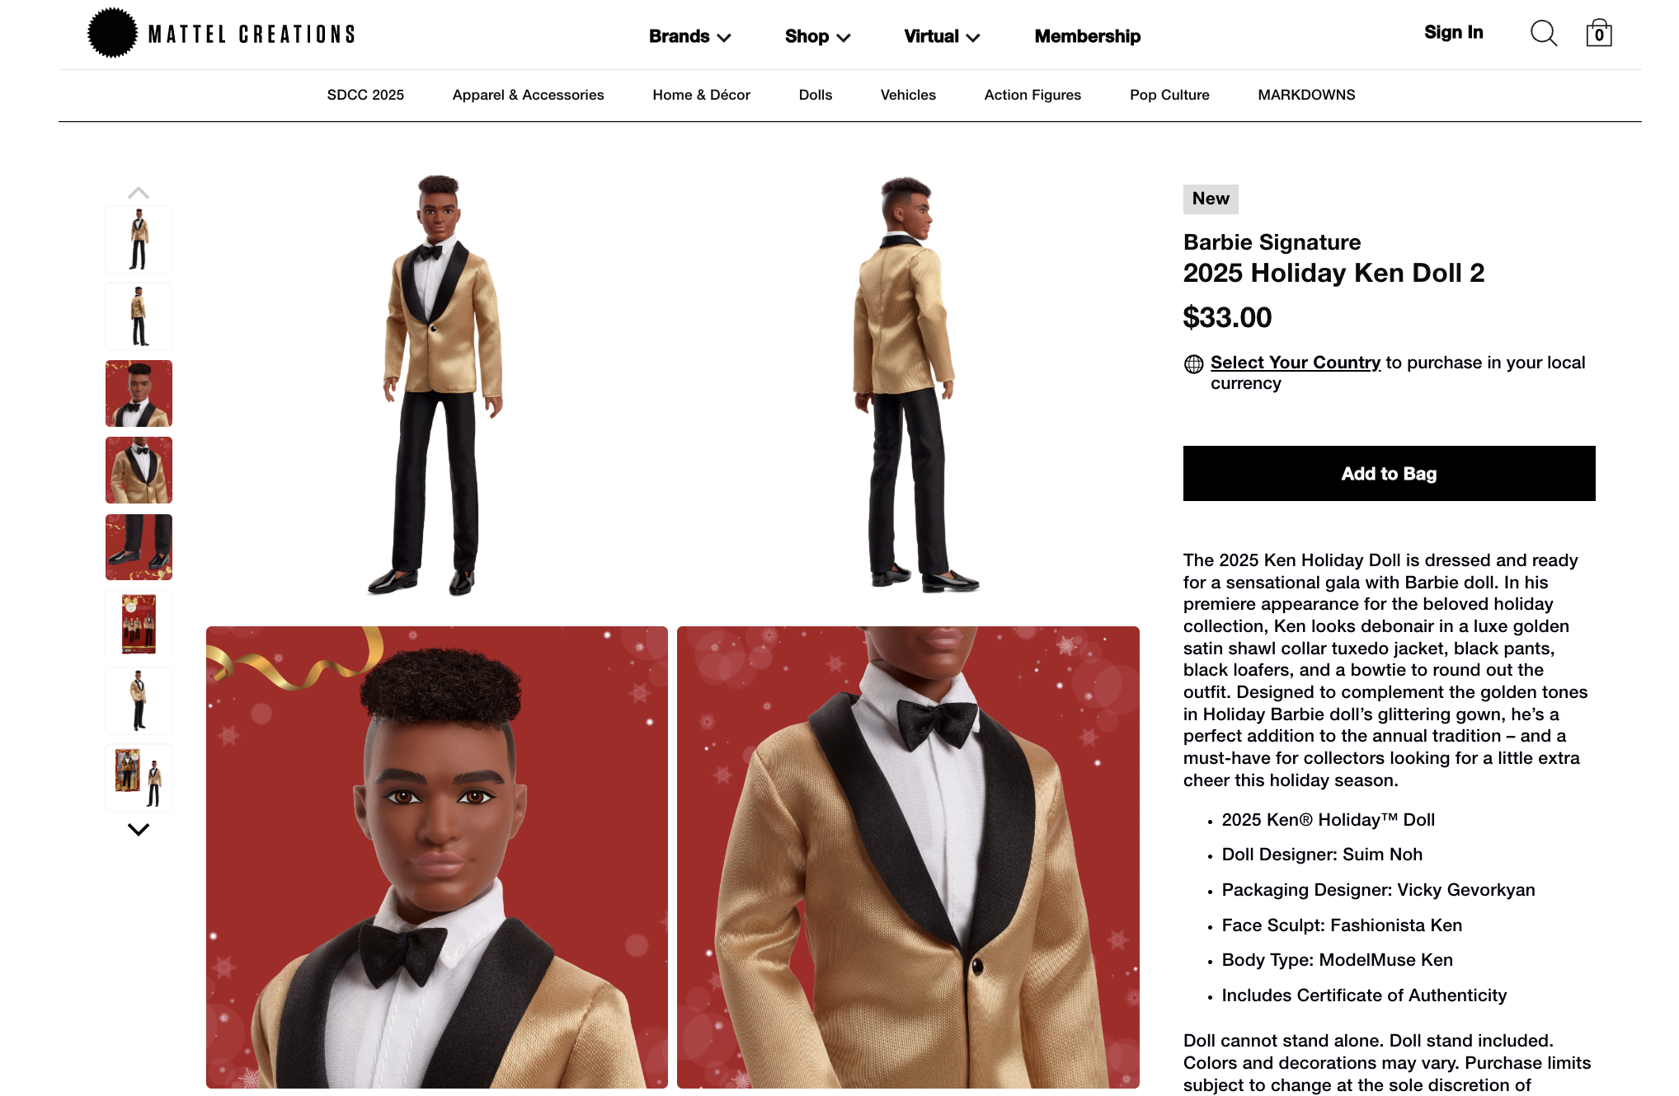Open the search magnifier icon
1679x1096 pixels.
tap(1543, 34)
